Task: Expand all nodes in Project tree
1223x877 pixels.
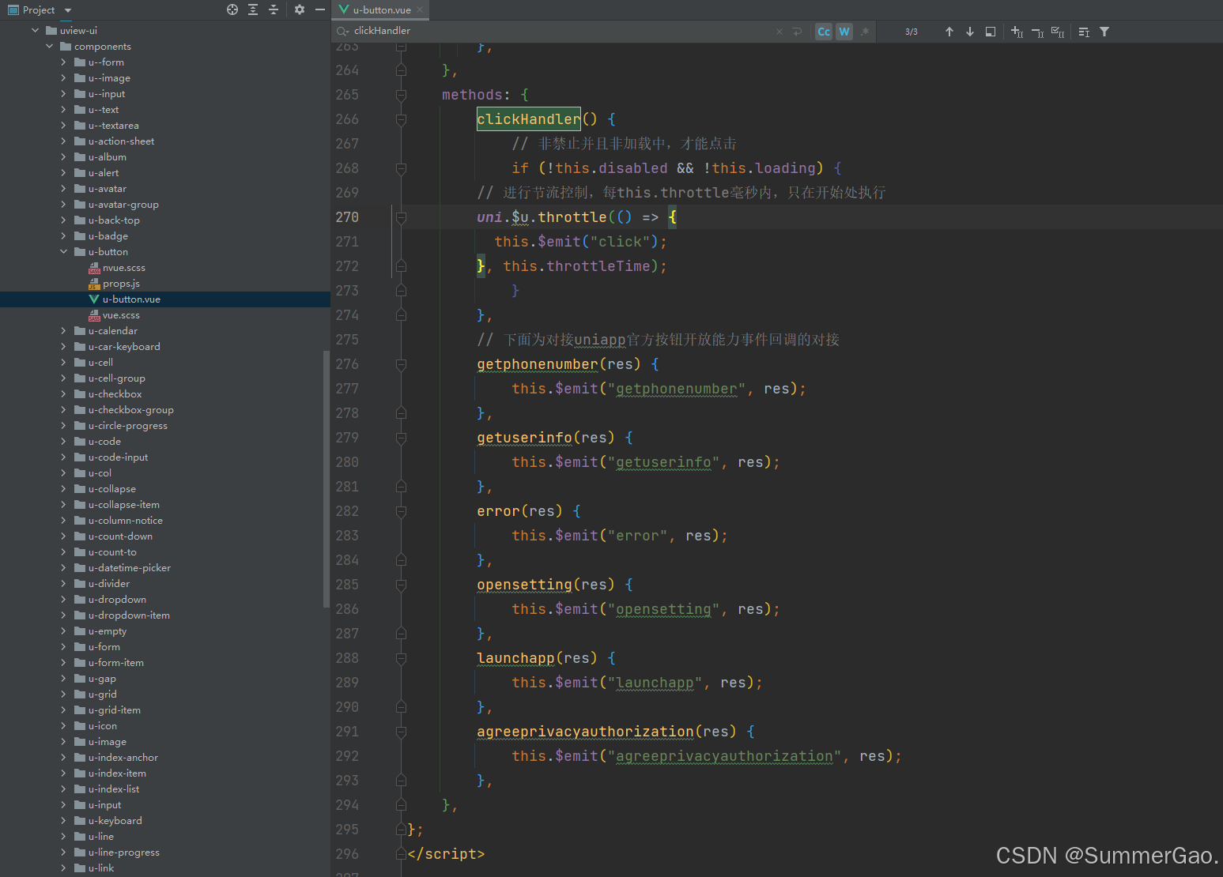Action: [x=252, y=9]
